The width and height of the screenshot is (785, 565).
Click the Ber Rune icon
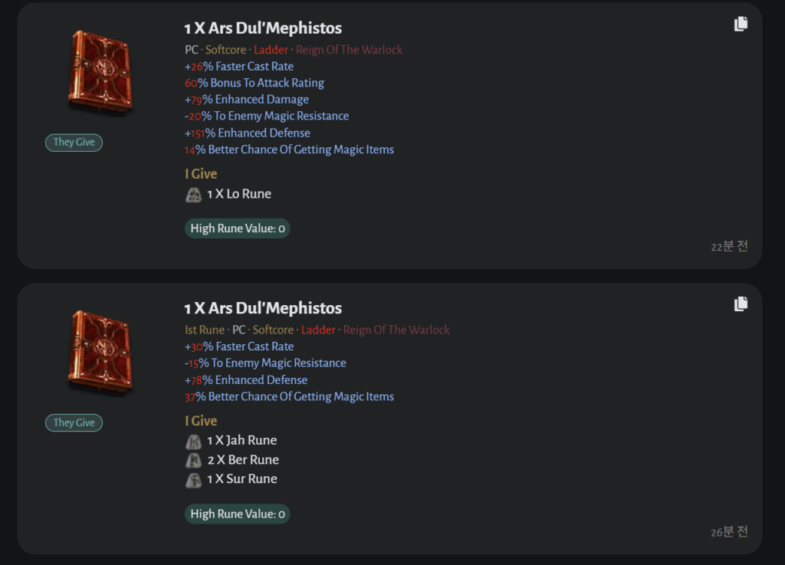coord(194,460)
